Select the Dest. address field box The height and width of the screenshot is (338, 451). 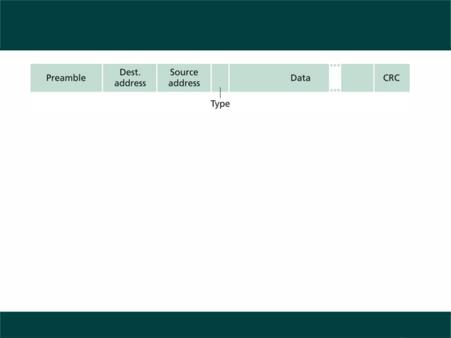[130, 78]
